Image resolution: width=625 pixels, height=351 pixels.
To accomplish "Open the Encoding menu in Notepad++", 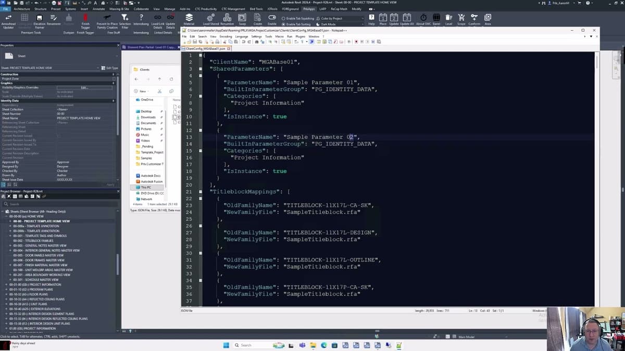I will pos(226,36).
